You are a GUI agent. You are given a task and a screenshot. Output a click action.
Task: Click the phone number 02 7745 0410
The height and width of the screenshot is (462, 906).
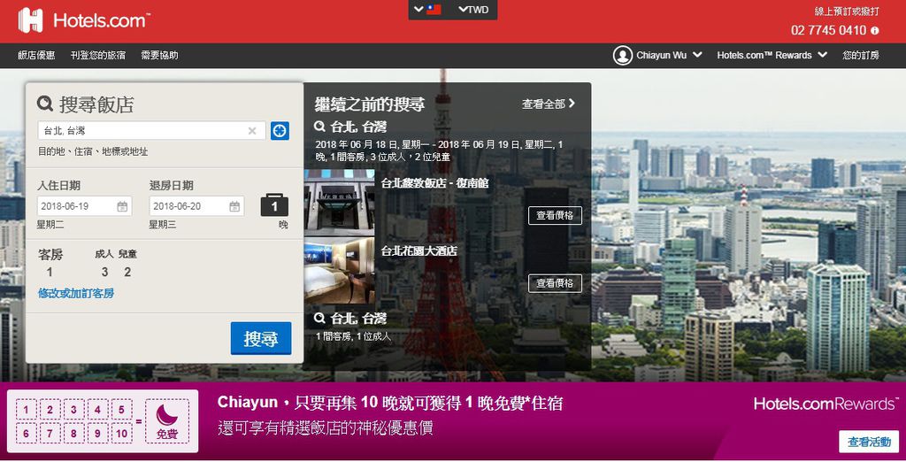pos(828,30)
